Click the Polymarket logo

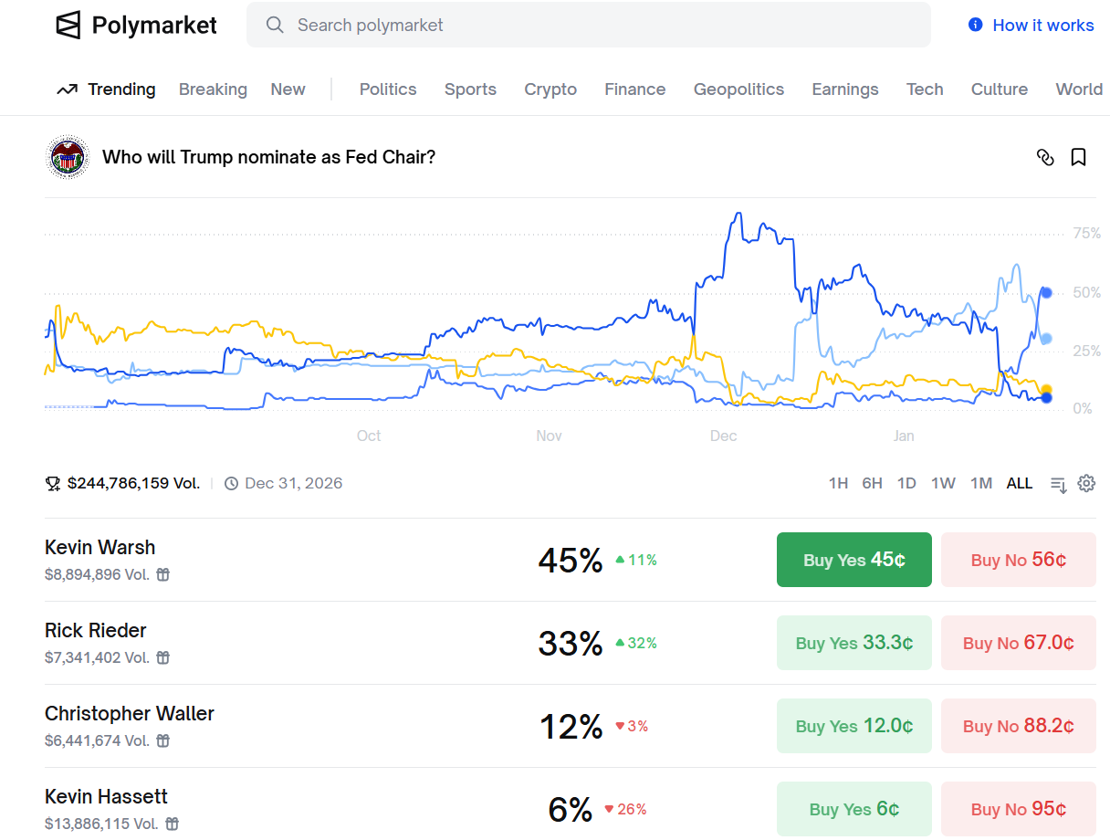click(x=137, y=26)
